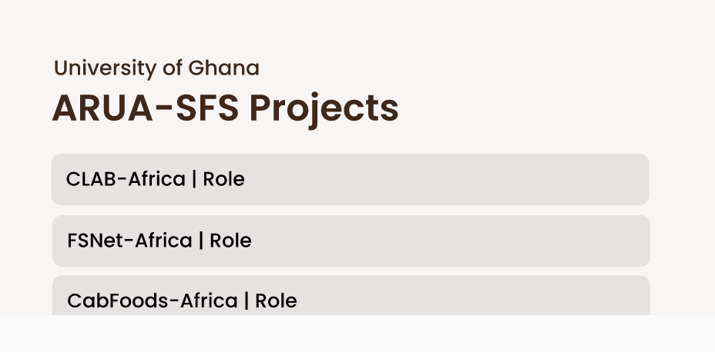The width and height of the screenshot is (715, 352).
Task: Expand the FSNet-Africa | Role accordion row
Action: 351,241
